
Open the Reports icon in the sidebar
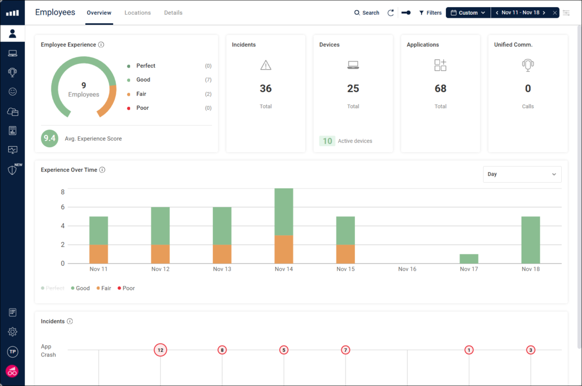click(13, 130)
